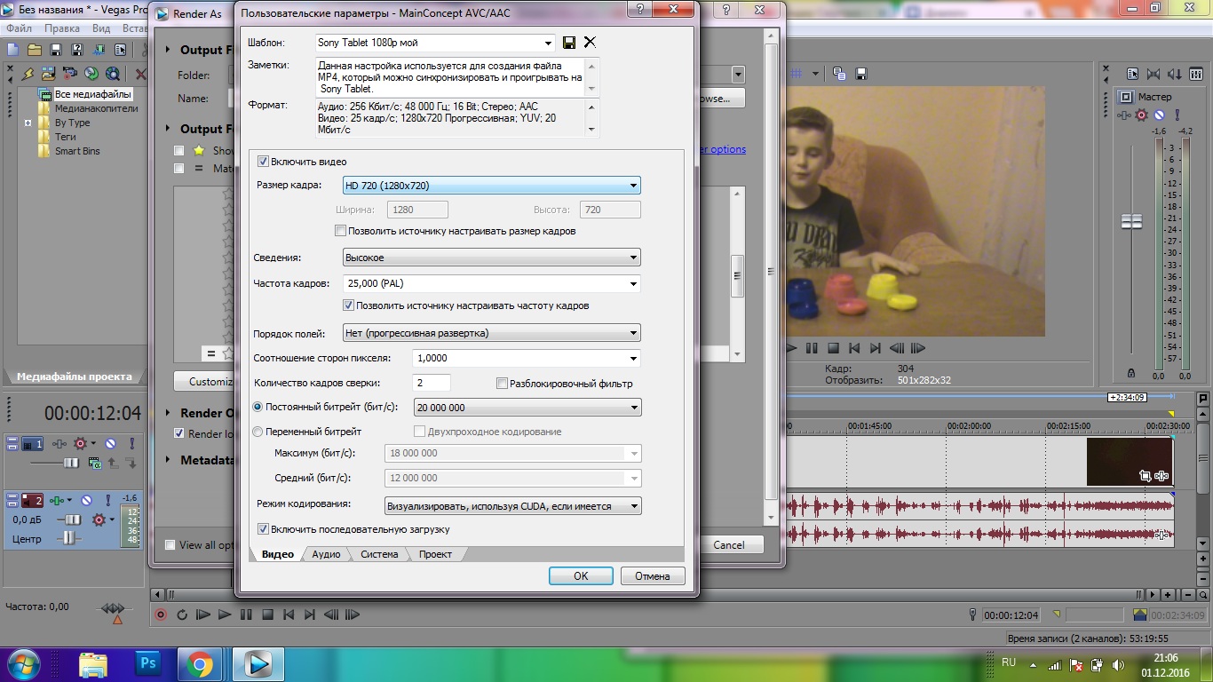Mute video track 1

click(x=111, y=443)
